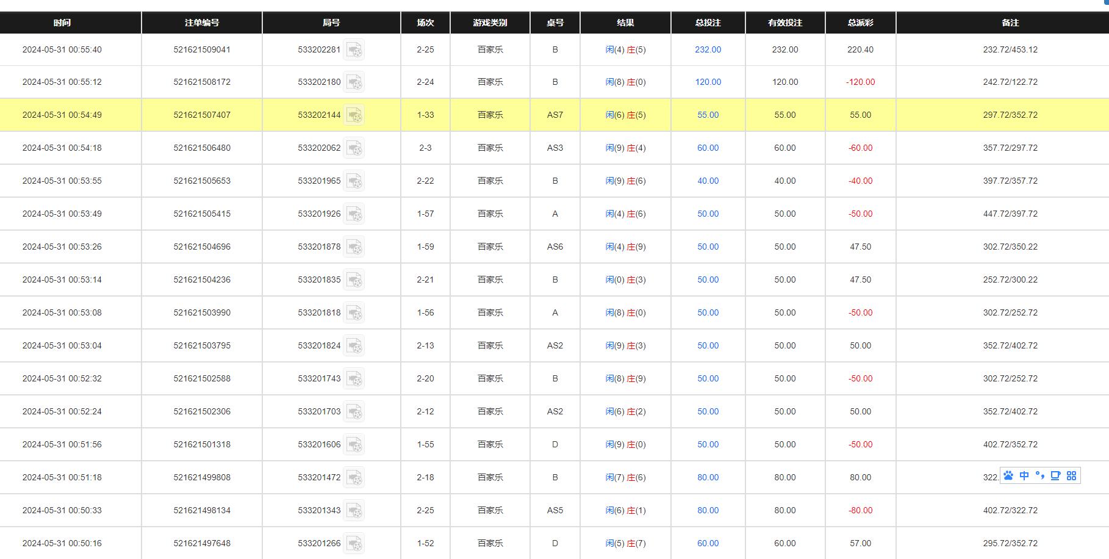The image size is (1109, 559).
Task: Open the IME toolbox grid icon
Action: 1071,475
